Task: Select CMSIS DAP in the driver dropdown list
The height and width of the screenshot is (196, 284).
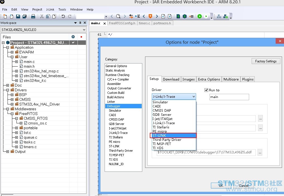Action: click(x=174, y=110)
